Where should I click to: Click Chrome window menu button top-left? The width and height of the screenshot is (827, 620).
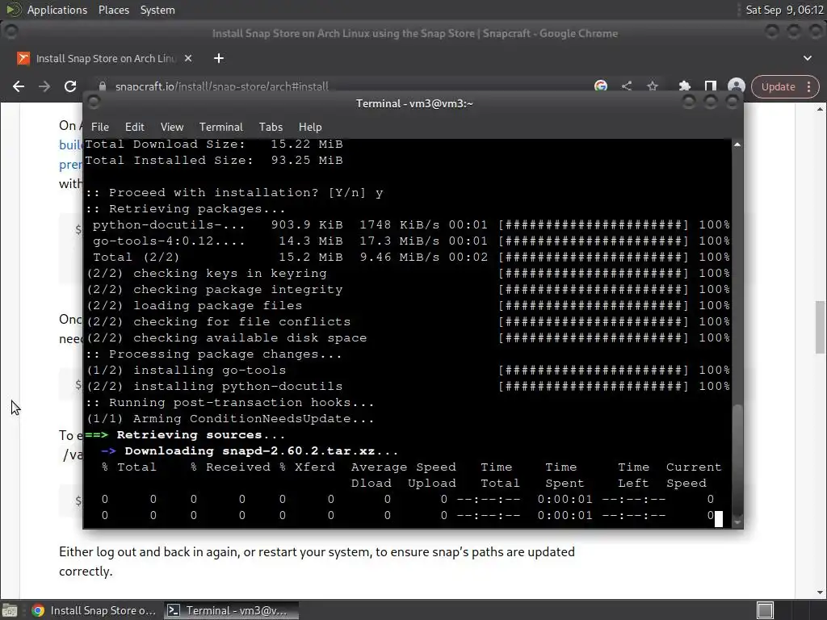pos(11,32)
